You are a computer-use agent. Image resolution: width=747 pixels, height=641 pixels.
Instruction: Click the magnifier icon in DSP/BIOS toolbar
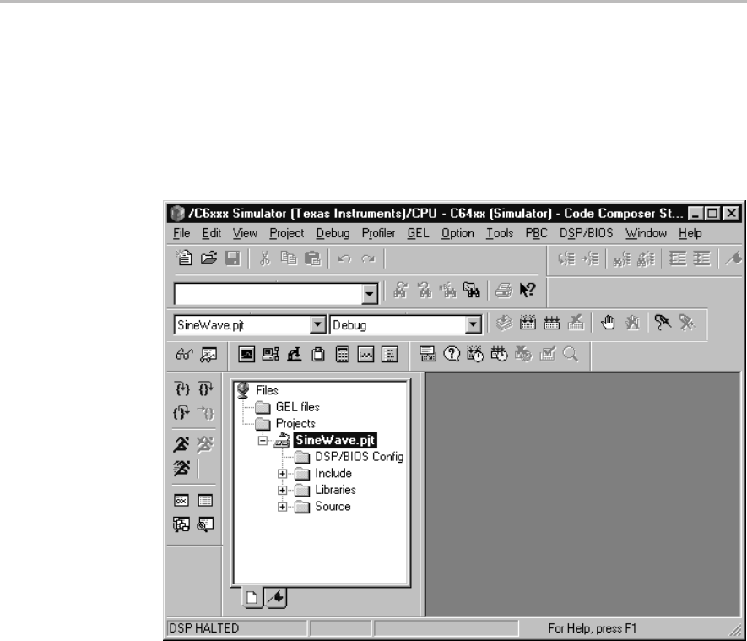coord(571,354)
